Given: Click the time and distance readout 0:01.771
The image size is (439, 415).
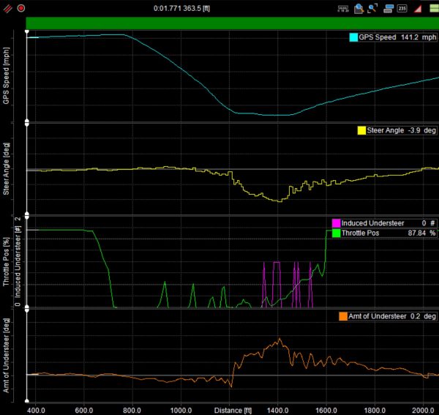Looking at the screenshot, I should tap(181, 8).
